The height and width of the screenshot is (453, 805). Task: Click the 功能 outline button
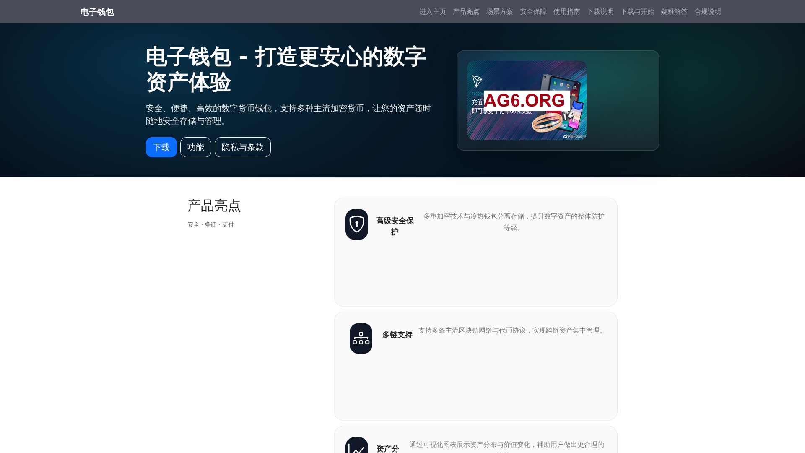click(195, 147)
